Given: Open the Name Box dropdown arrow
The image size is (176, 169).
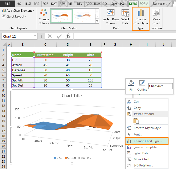Looking at the screenshot, I should click(x=35, y=36).
